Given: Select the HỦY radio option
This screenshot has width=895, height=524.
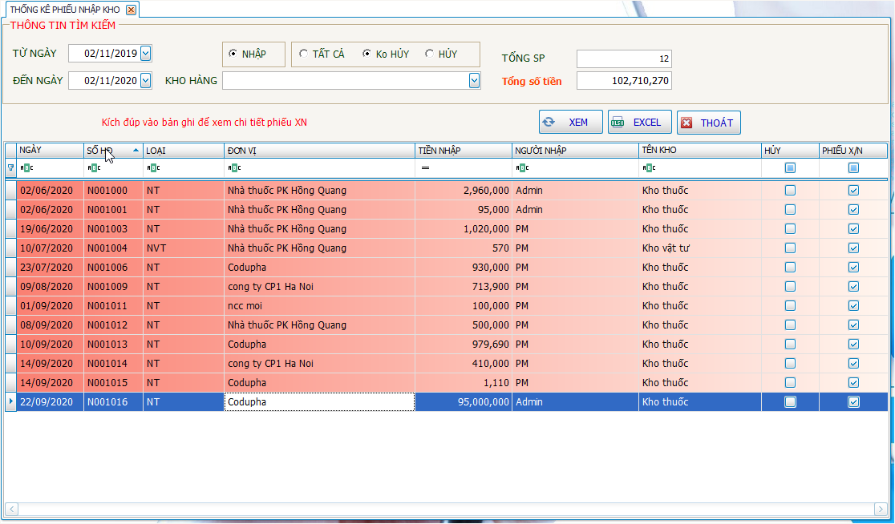Looking at the screenshot, I should click(x=429, y=54).
